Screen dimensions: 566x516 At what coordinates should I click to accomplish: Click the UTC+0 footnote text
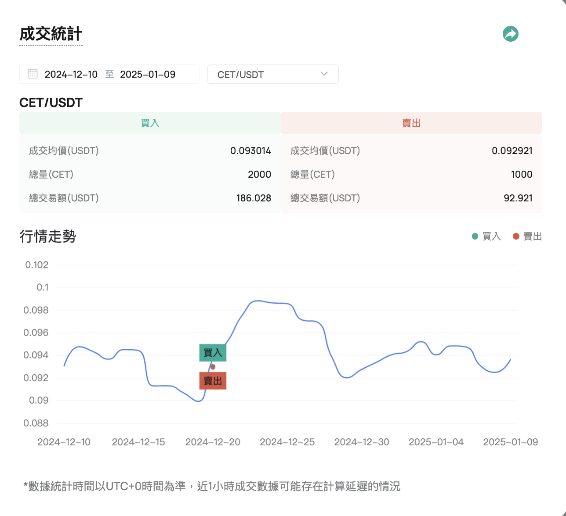point(212,486)
